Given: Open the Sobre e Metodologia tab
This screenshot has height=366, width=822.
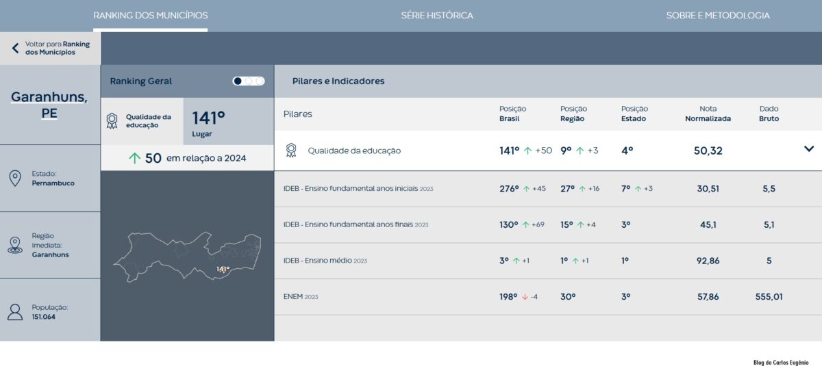Looking at the screenshot, I should [x=717, y=15].
